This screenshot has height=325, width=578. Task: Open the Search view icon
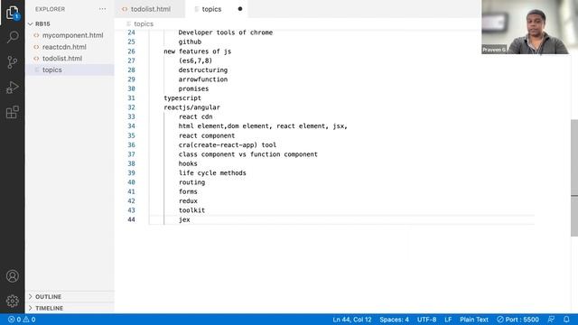pyautogui.click(x=13, y=37)
